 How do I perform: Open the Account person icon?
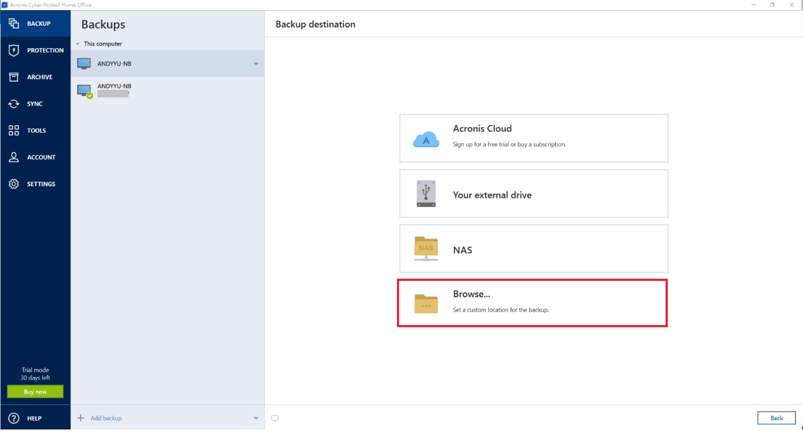click(x=14, y=157)
